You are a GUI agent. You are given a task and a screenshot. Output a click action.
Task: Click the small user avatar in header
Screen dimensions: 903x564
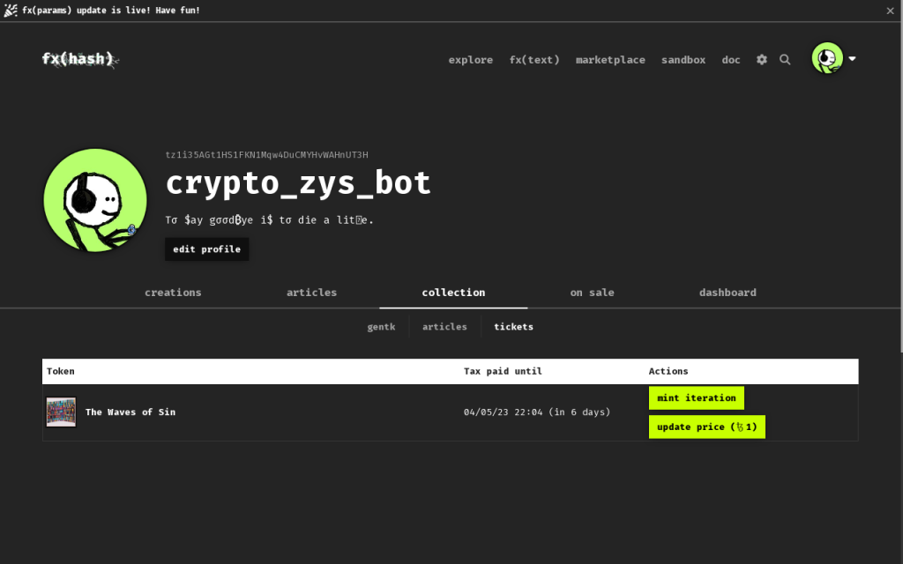[827, 59]
